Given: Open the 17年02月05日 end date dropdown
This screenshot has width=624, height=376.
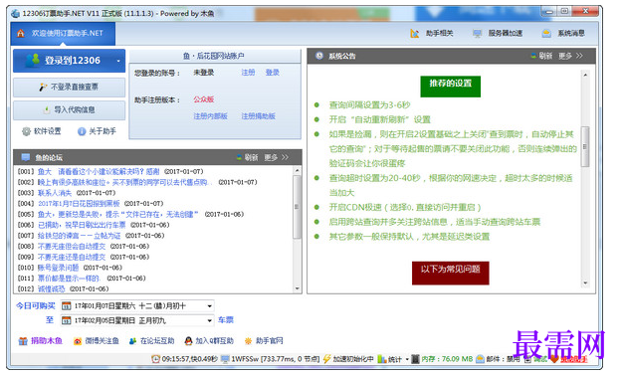Looking at the screenshot, I should (x=209, y=320).
